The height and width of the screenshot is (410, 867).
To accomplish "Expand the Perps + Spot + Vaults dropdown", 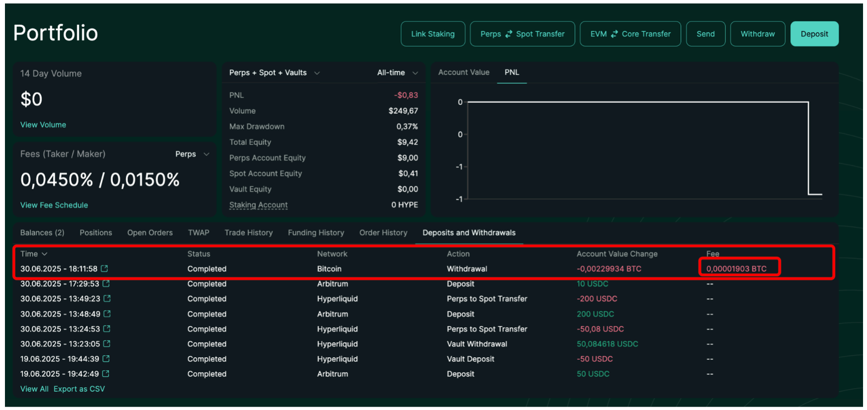I will click(275, 73).
